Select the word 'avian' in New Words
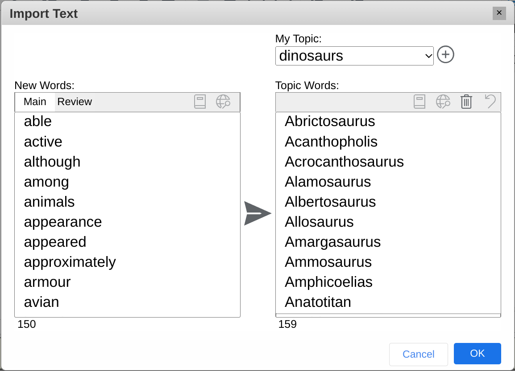The height and width of the screenshot is (371, 515). click(x=128, y=302)
